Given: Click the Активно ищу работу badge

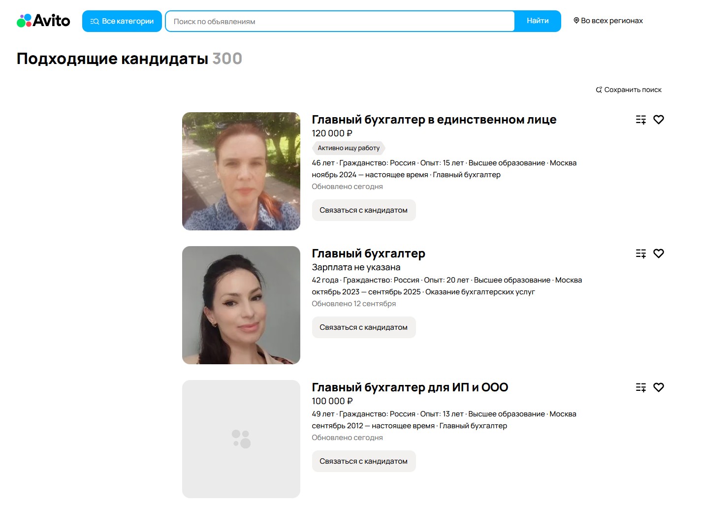Looking at the screenshot, I should [349, 148].
